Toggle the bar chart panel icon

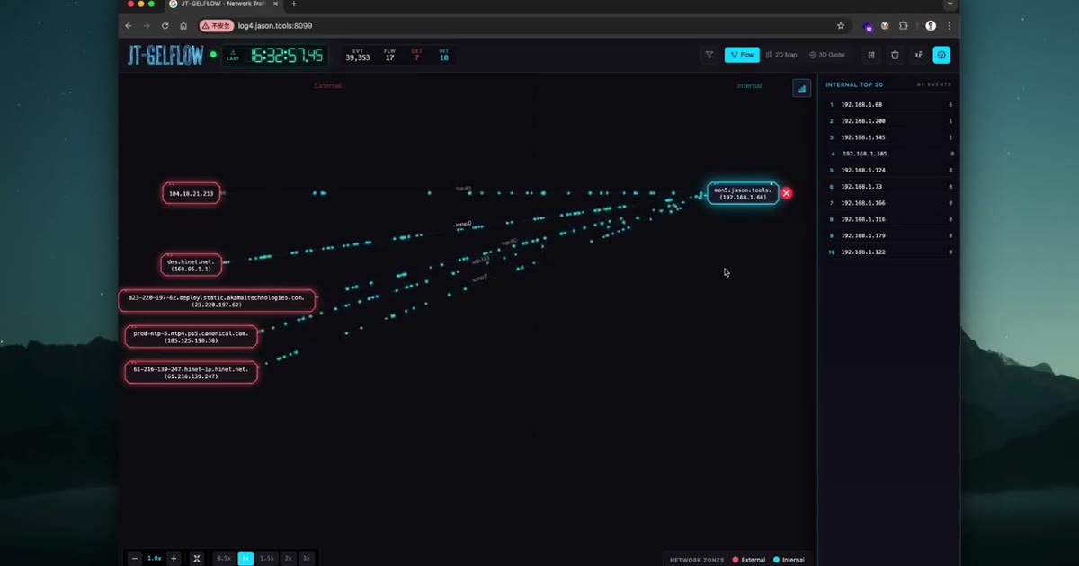(801, 88)
